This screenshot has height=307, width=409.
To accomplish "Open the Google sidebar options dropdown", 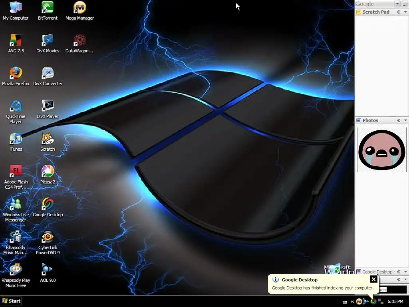I will [x=397, y=4].
